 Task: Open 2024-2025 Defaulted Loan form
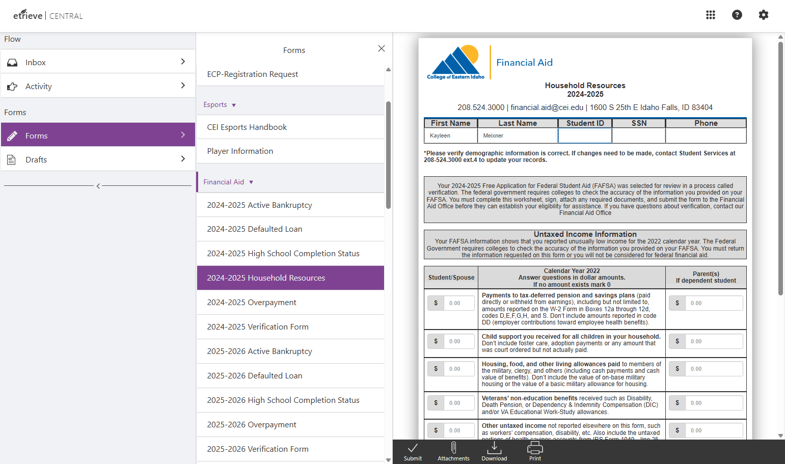290,229
